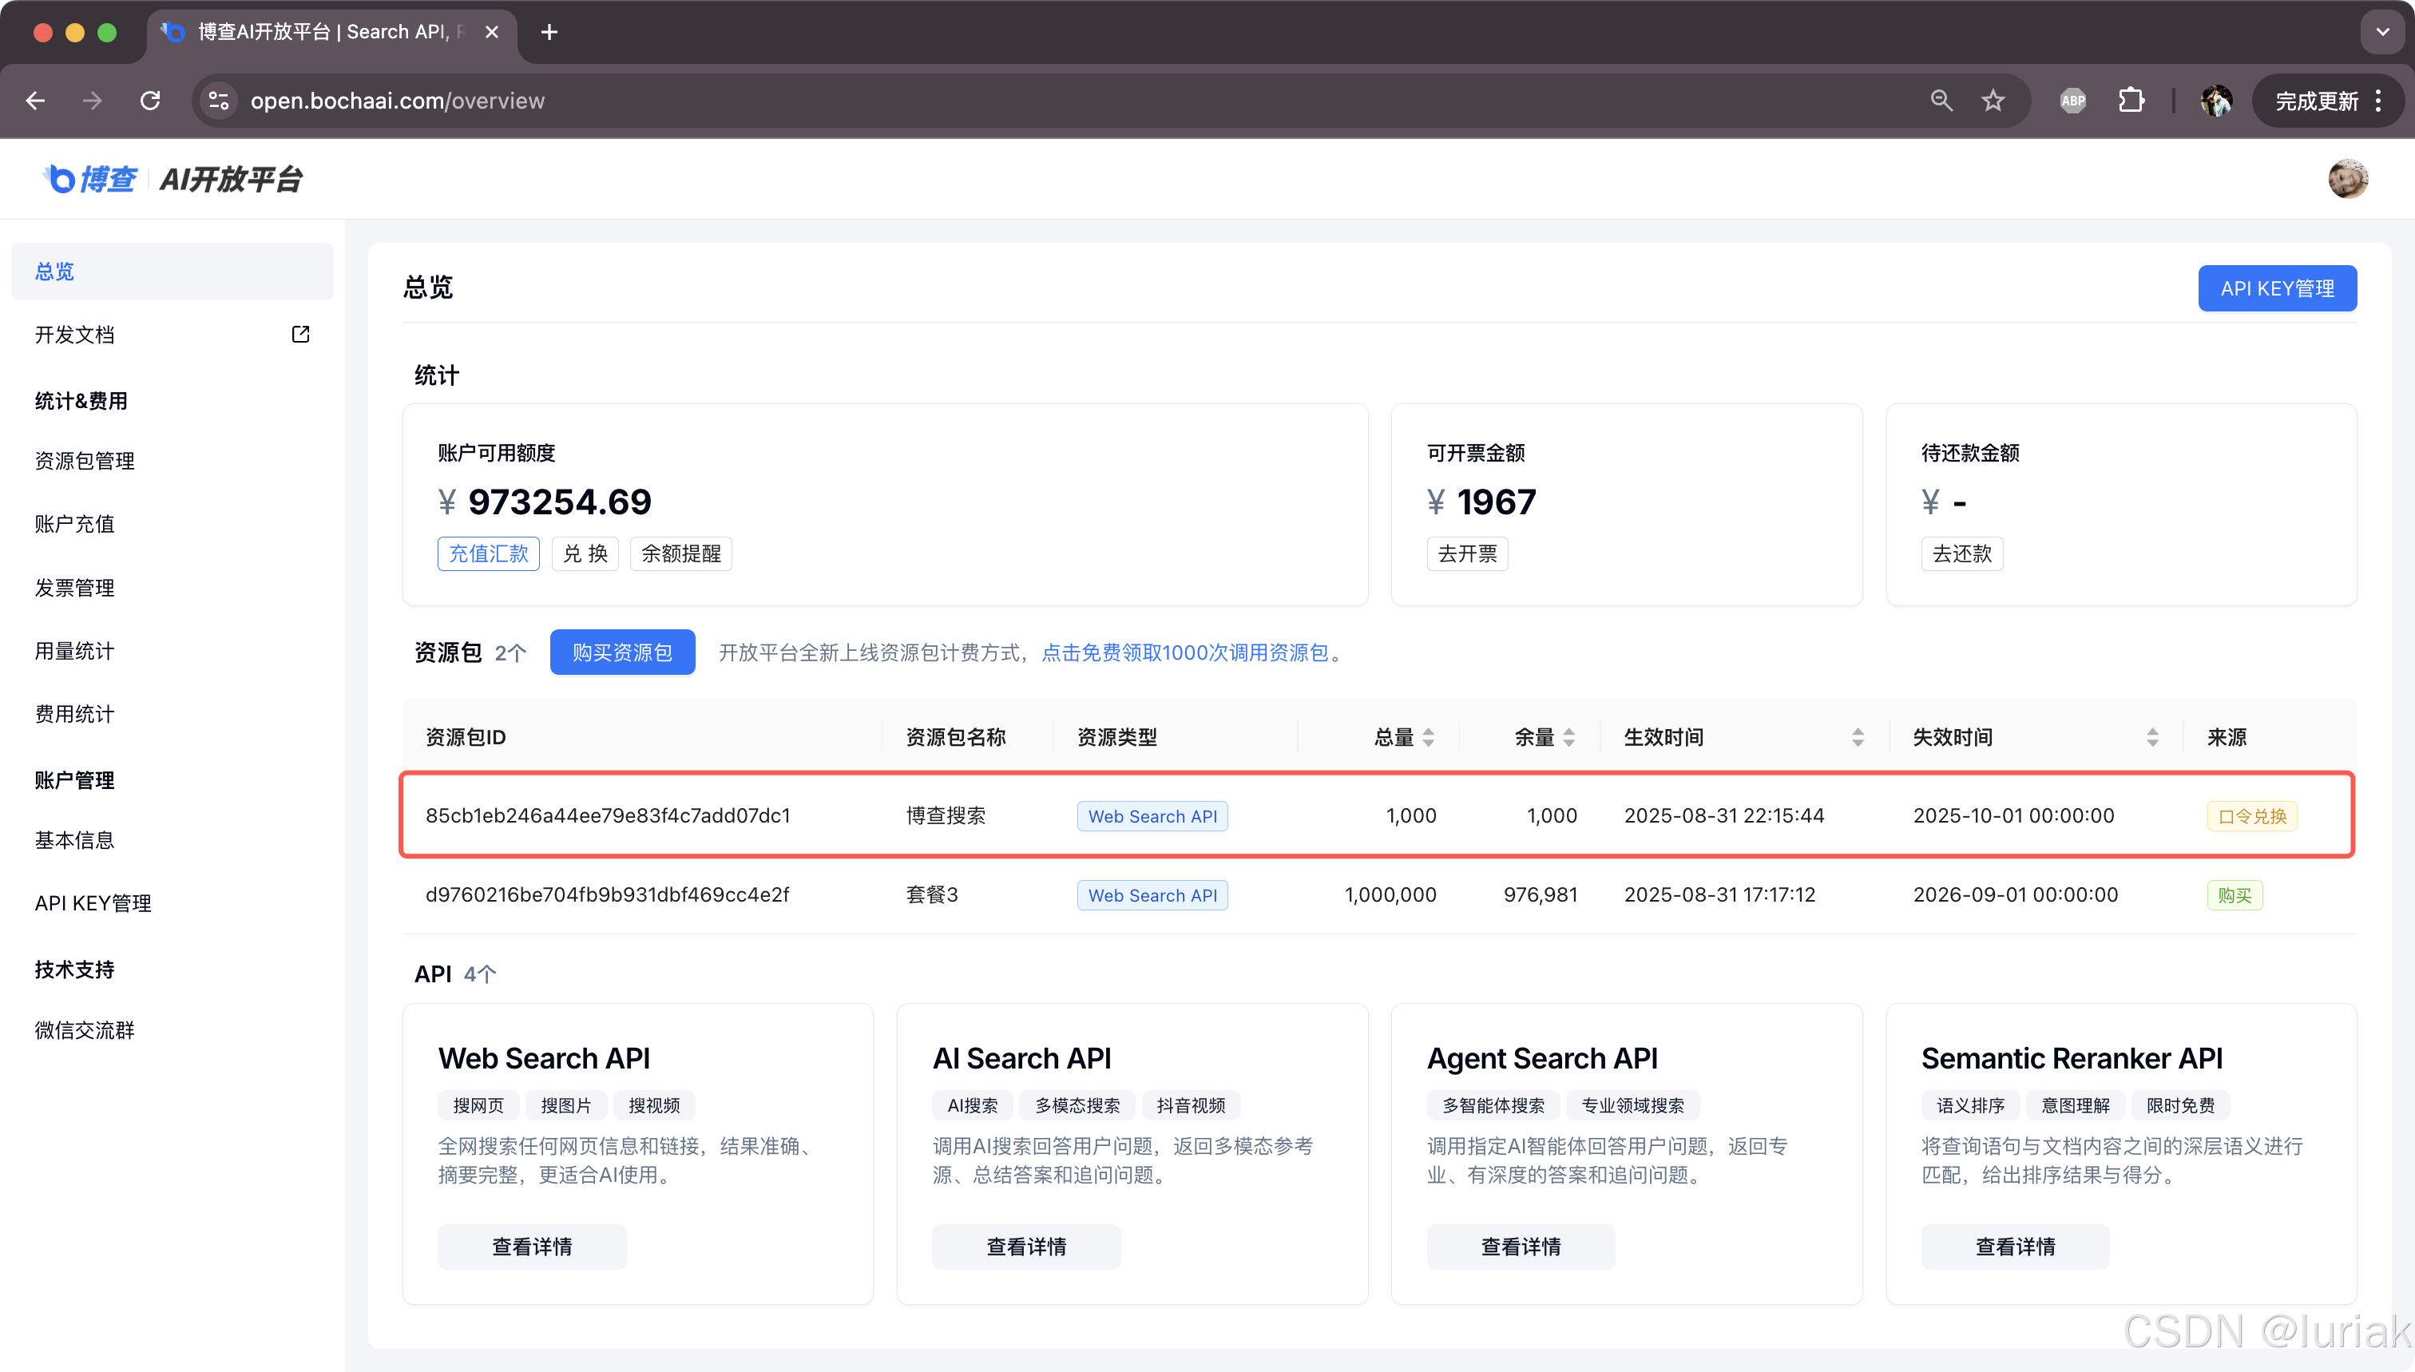
Task: Open 账户充值 in the sidebar
Action: [x=172, y=524]
